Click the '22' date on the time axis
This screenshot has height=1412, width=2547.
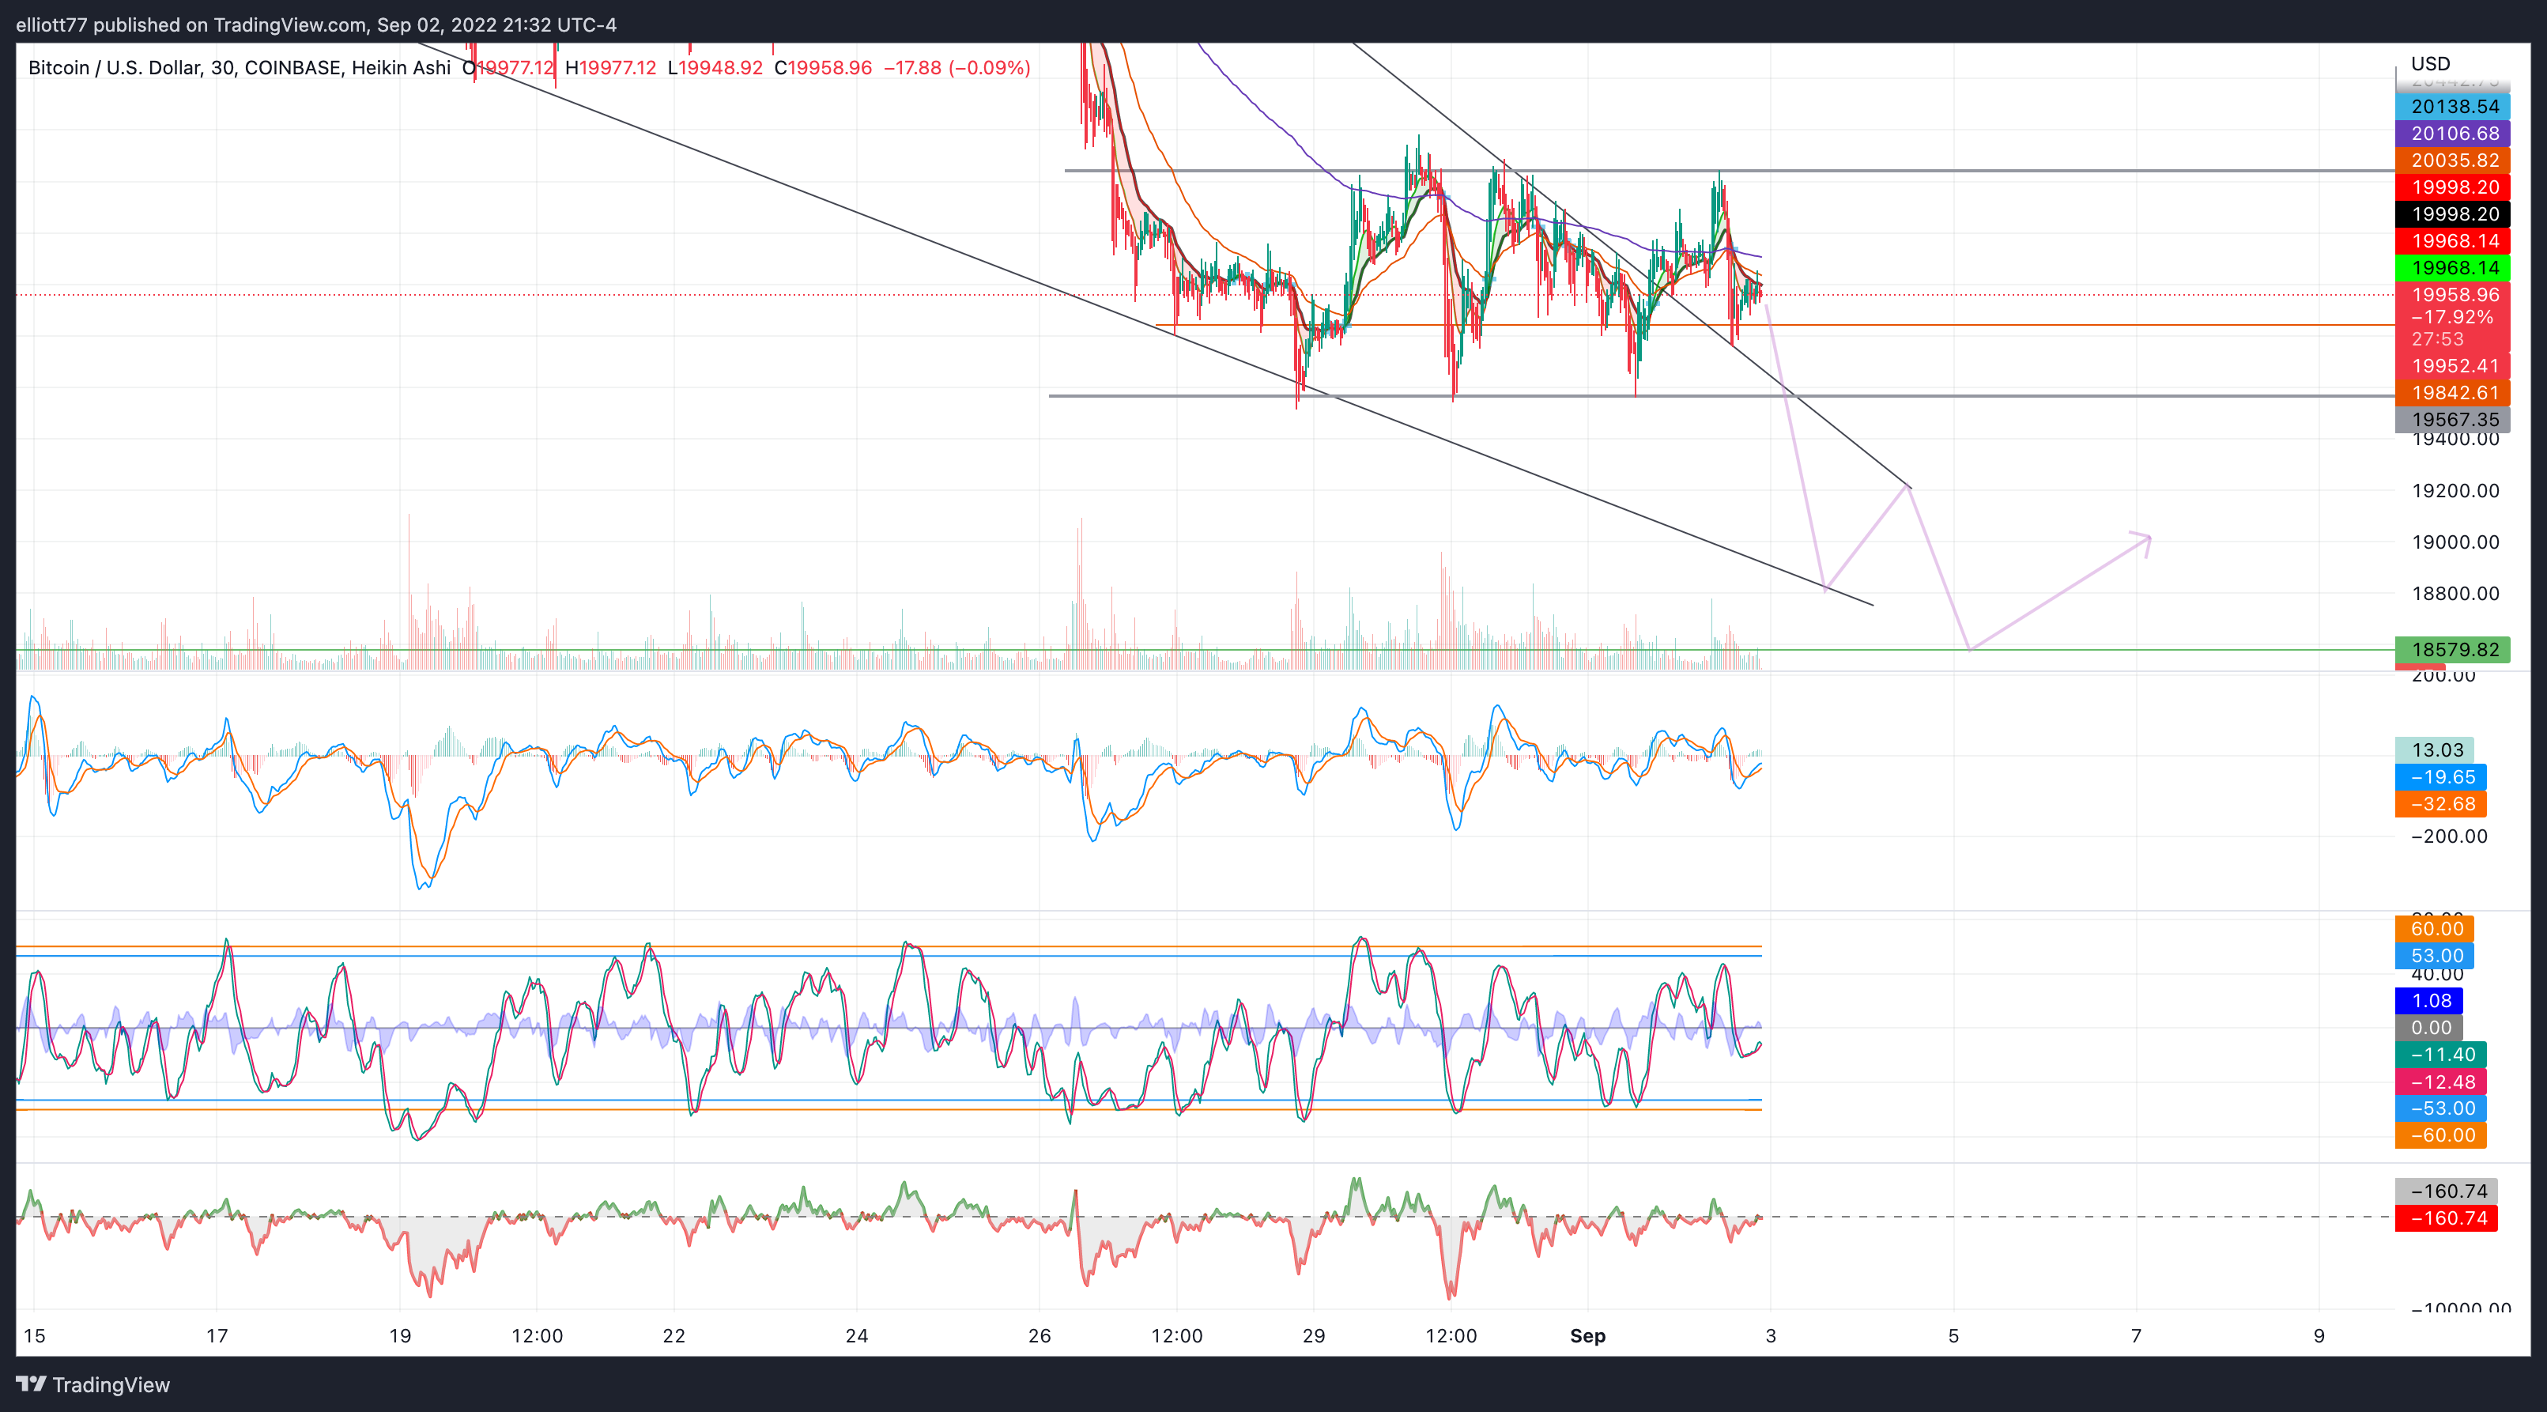(674, 1336)
